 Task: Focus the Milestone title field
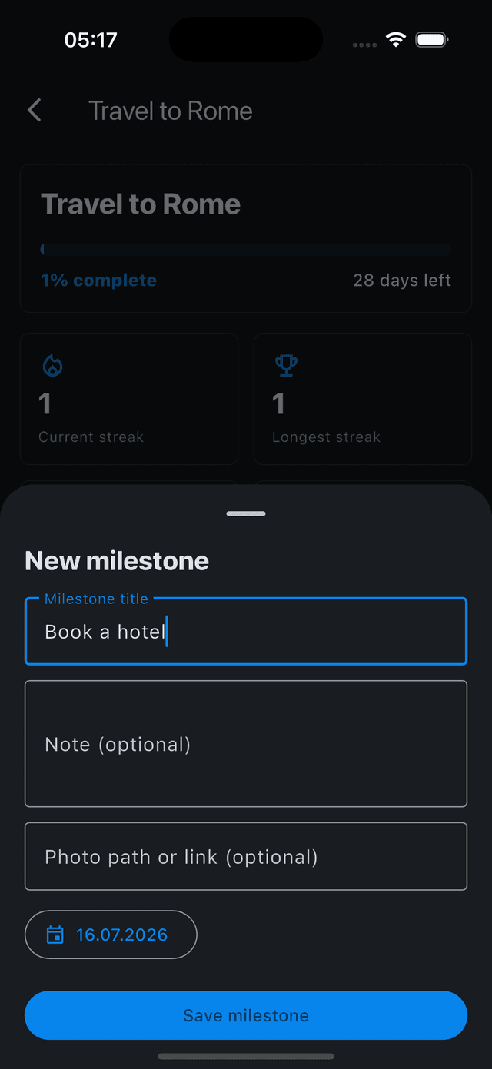coord(246,631)
